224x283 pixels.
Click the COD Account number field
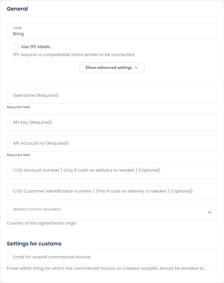112,170
